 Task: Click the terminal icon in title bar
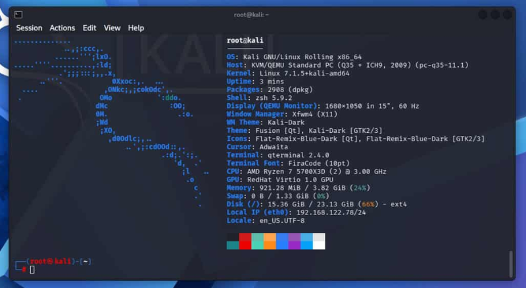(18, 14)
